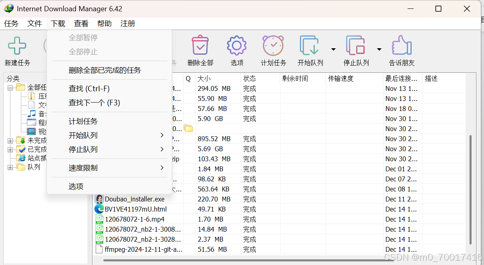The height and width of the screenshot is (265, 484).
Task: Expand the 开始队列 submenu in the menu
Action: pyautogui.click(x=162, y=135)
